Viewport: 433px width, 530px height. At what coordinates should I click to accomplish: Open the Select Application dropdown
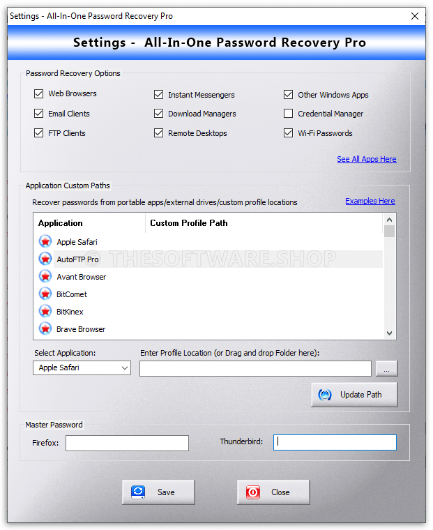pyautogui.click(x=82, y=368)
